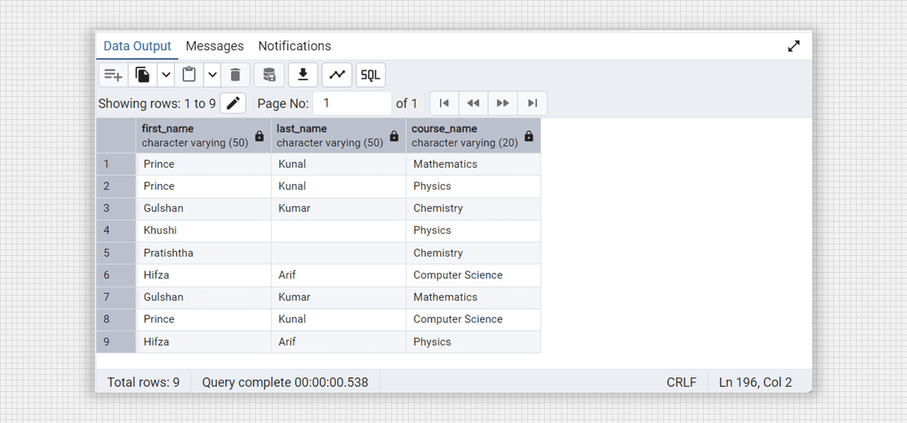Click 'Query complete' status text
Image resolution: width=907 pixels, height=423 pixels.
coord(285,383)
